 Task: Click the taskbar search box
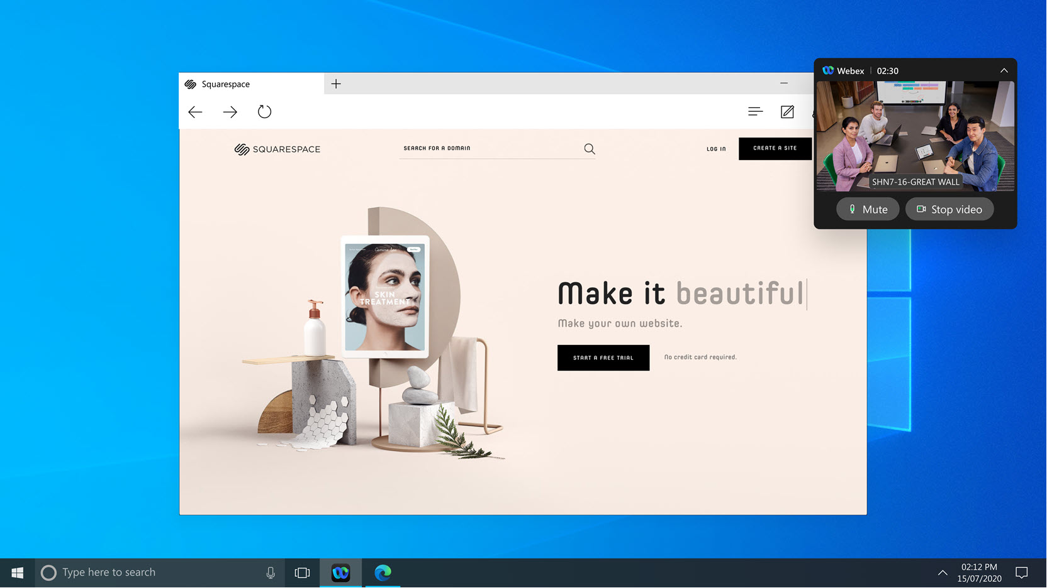point(159,573)
